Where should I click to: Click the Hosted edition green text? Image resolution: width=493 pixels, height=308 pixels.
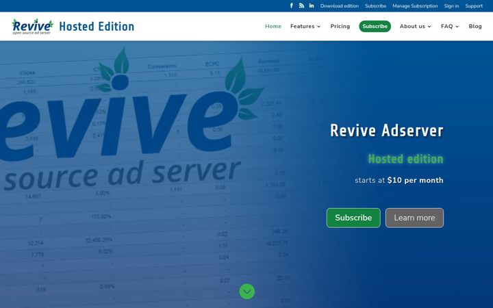point(405,159)
